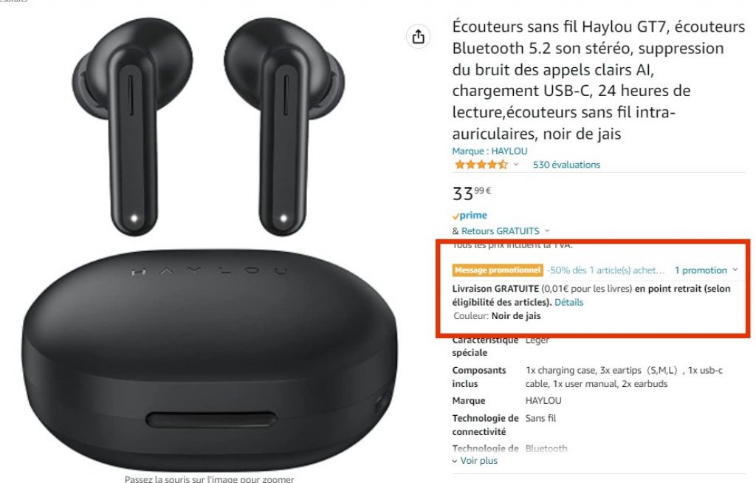Open the rating breakdown chevron next to stars
Viewport: 756px width, 483px height.
(516, 165)
